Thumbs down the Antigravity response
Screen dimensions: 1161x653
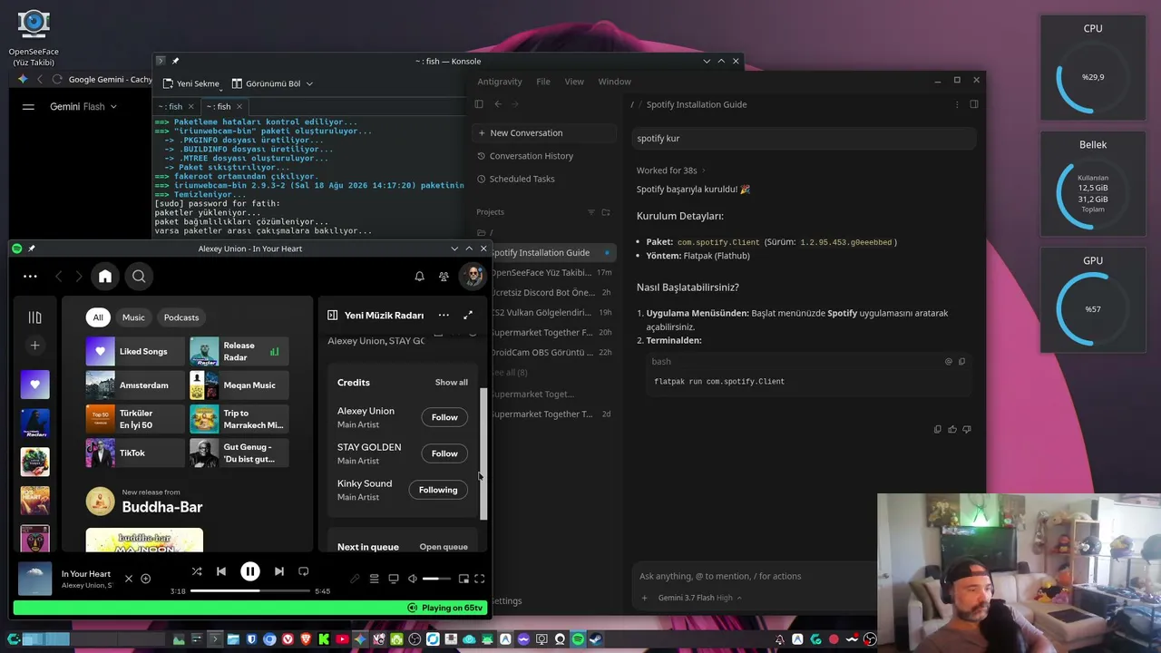point(967,429)
